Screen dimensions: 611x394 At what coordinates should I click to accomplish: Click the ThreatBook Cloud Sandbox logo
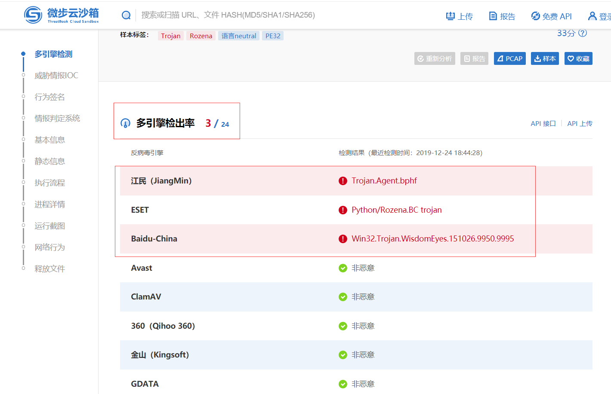tap(62, 15)
